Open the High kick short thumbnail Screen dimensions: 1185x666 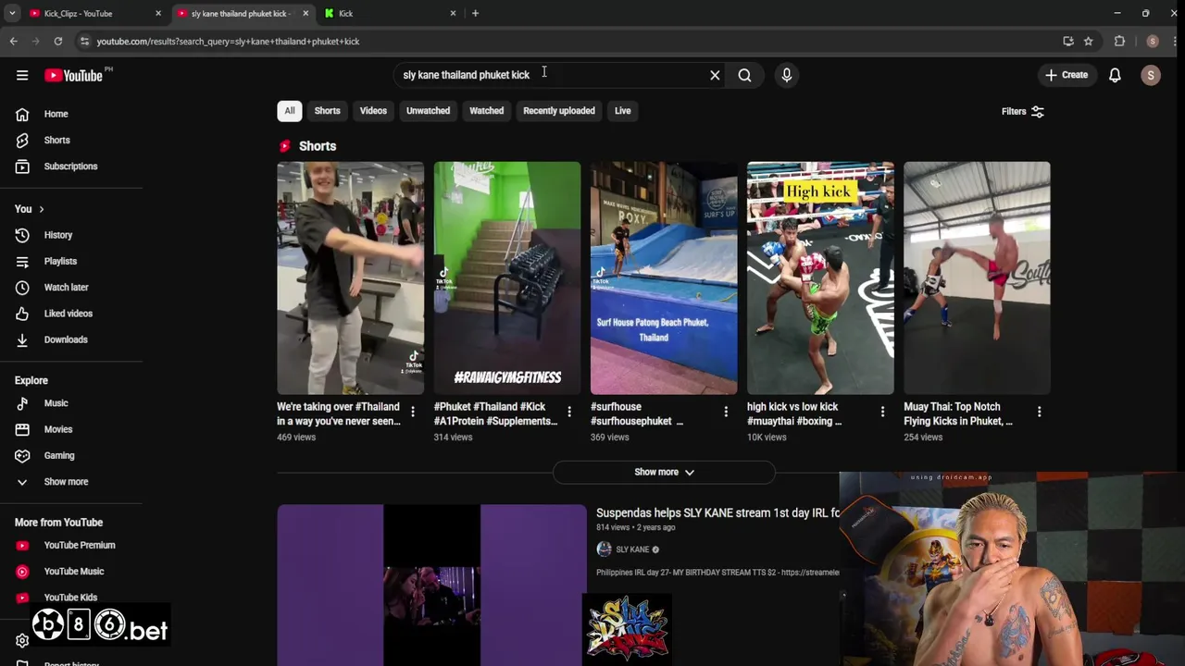820,278
